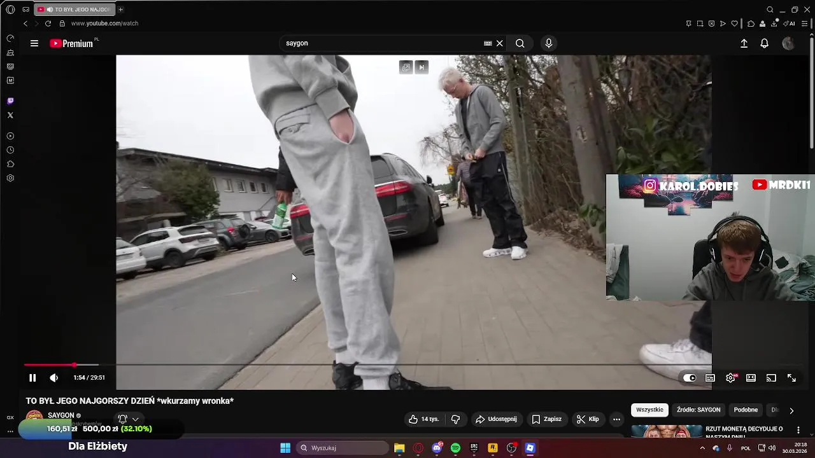Open a new browser tab
Viewport: 815px width, 458px height.
pos(120,10)
